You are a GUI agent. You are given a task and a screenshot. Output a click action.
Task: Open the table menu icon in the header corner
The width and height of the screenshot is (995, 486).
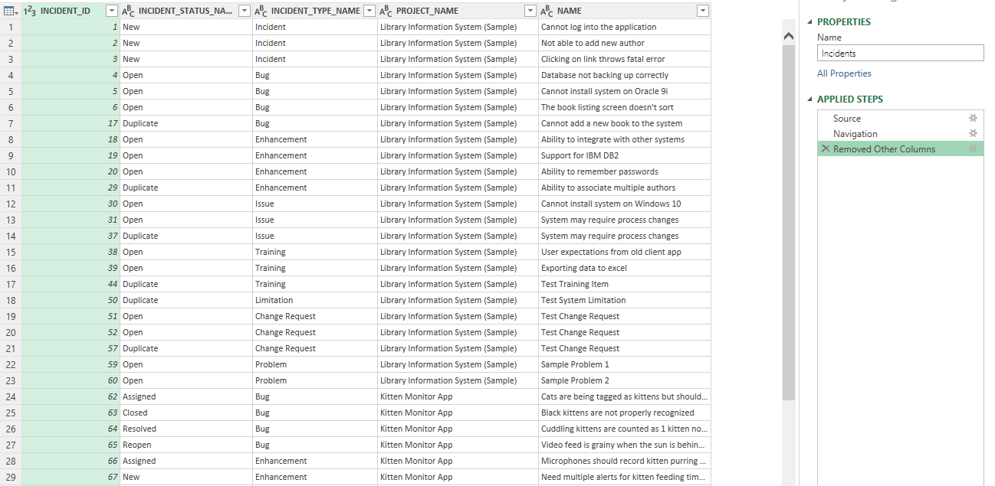point(11,11)
